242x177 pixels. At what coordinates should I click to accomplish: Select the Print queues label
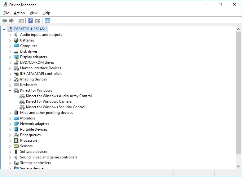point(30,135)
